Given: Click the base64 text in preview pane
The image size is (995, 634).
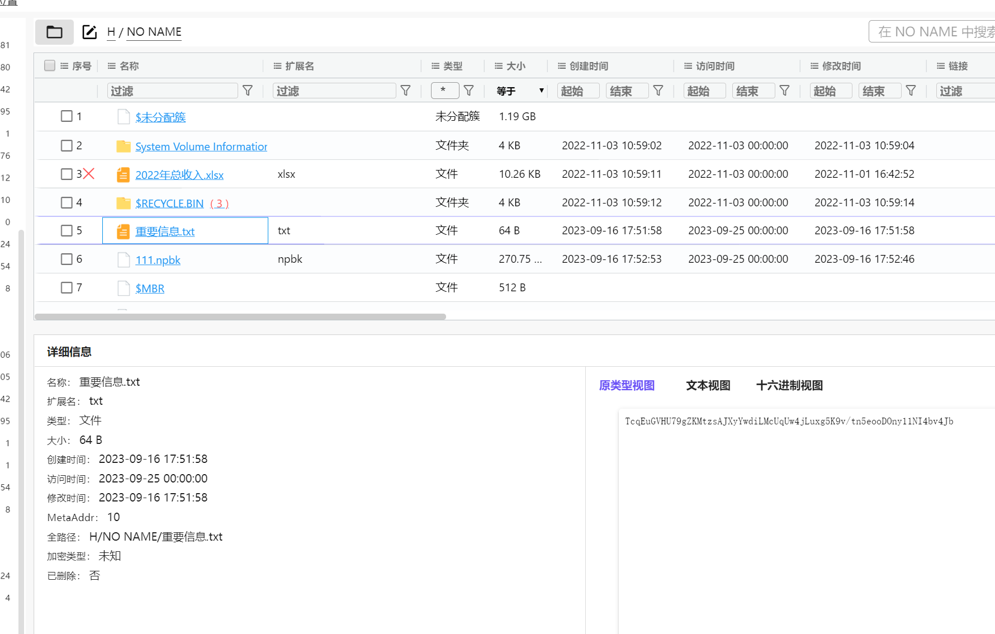Looking at the screenshot, I should pyautogui.click(x=789, y=422).
